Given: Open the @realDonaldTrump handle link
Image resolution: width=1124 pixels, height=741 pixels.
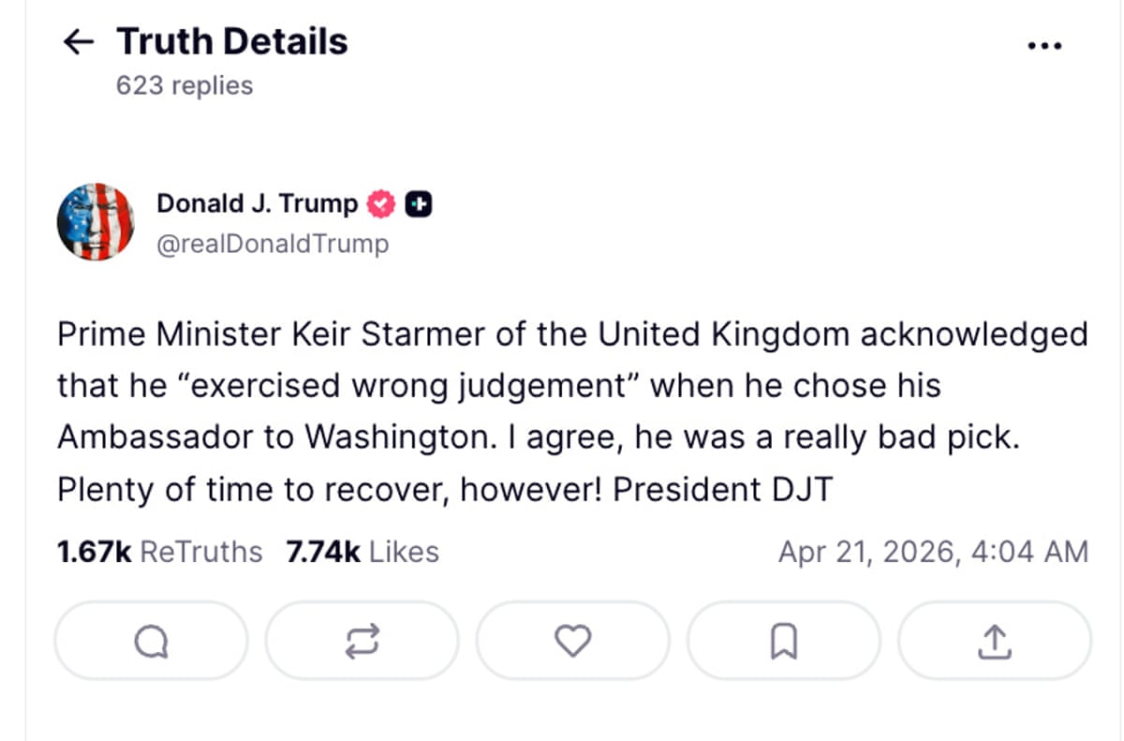Looking at the screenshot, I should 273,244.
